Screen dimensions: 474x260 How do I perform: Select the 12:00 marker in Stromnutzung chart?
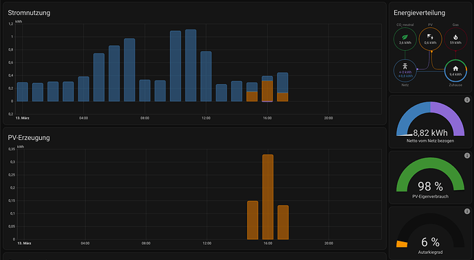point(206,118)
